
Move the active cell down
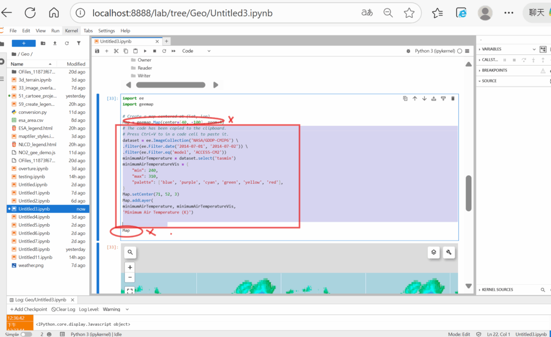(424, 98)
